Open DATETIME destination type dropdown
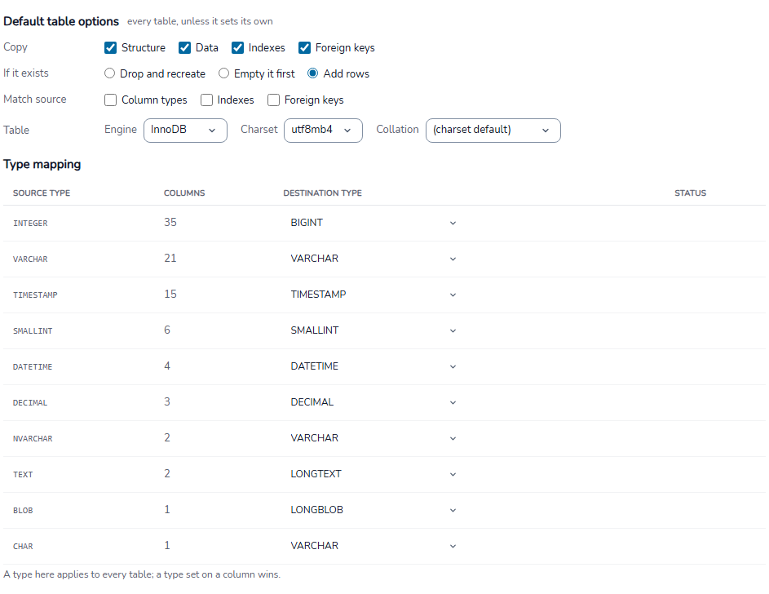 pos(373,366)
